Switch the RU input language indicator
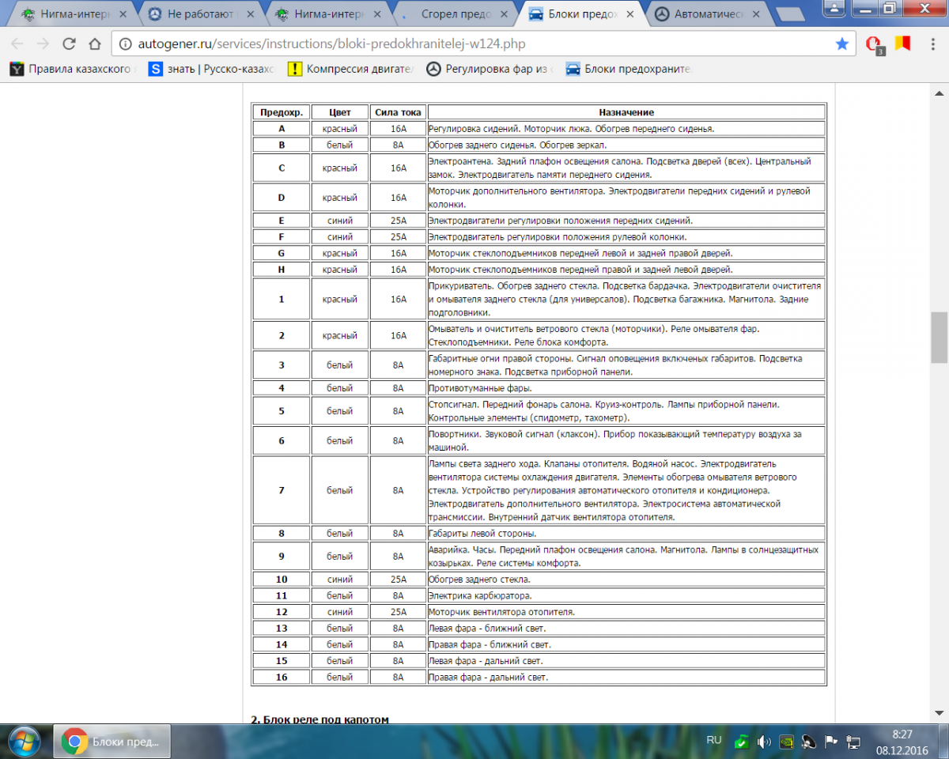Viewport: 949px width, 759px height. pyautogui.click(x=714, y=741)
